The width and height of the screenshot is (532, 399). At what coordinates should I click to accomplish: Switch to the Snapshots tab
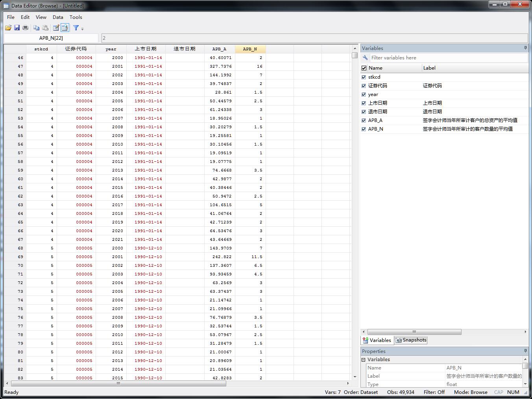[411, 340]
